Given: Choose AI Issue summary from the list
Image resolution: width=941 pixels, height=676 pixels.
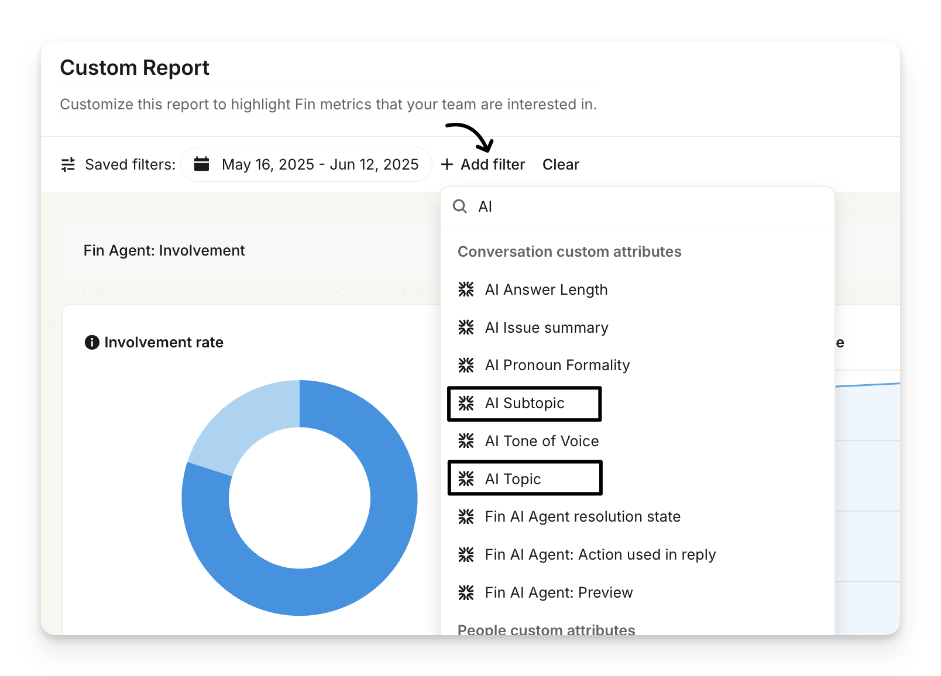Looking at the screenshot, I should pos(547,327).
